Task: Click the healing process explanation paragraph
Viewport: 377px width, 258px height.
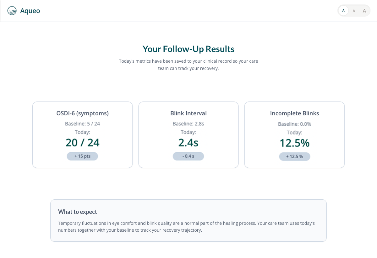Action: point(186,227)
